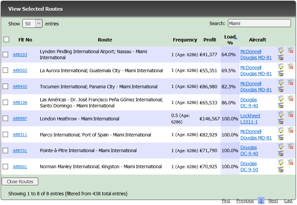
Task: Click the Search field containing Miami
Action: coord(259,23)
